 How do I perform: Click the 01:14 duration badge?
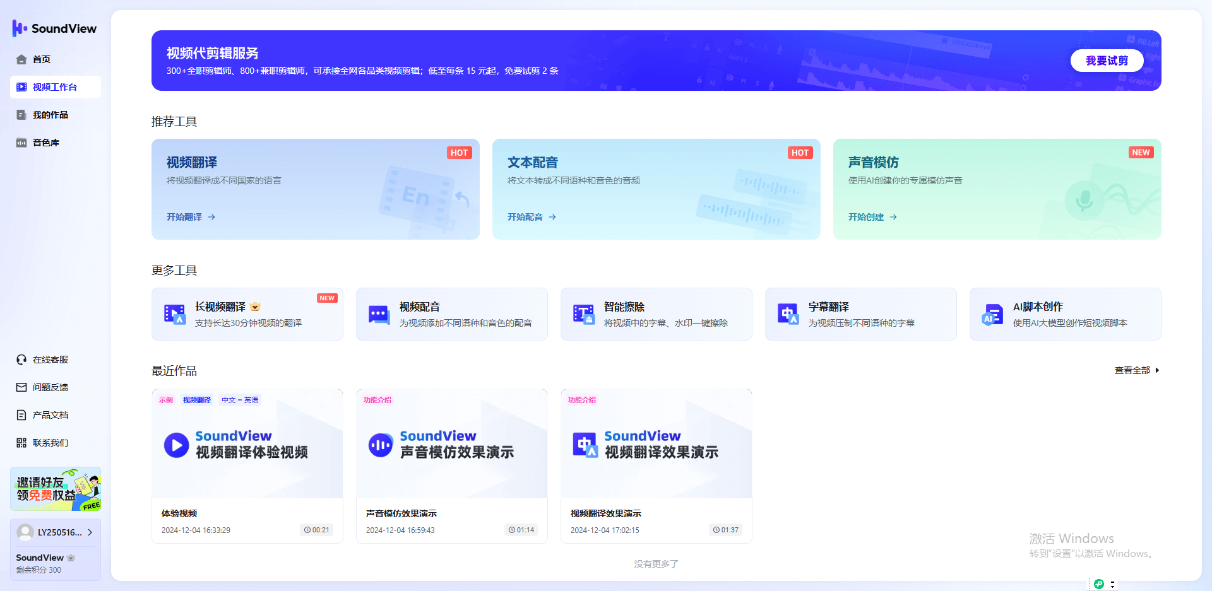pos(521,530)
